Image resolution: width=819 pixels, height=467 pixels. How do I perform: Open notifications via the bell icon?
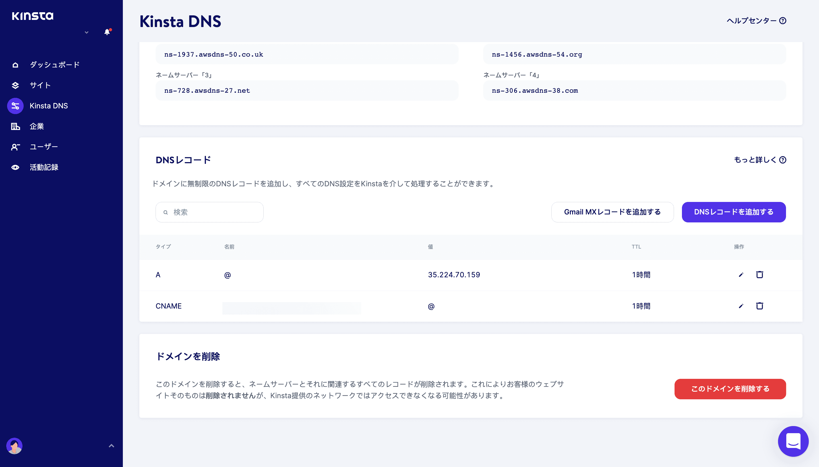tap(107, 32)
